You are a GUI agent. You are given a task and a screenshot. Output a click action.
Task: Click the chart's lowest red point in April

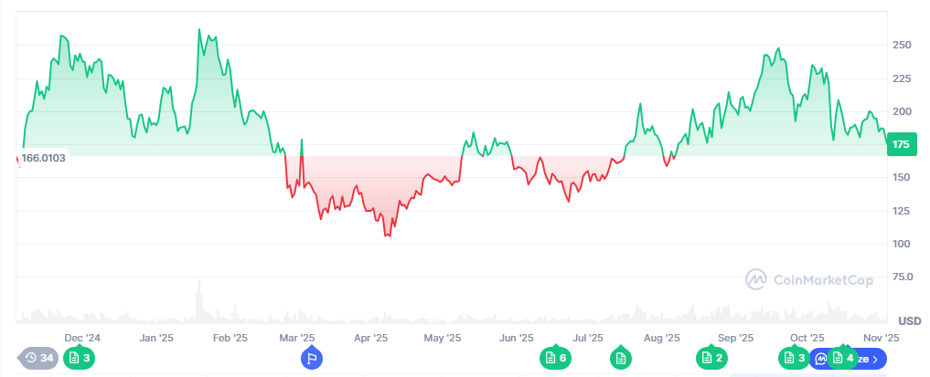388,236
